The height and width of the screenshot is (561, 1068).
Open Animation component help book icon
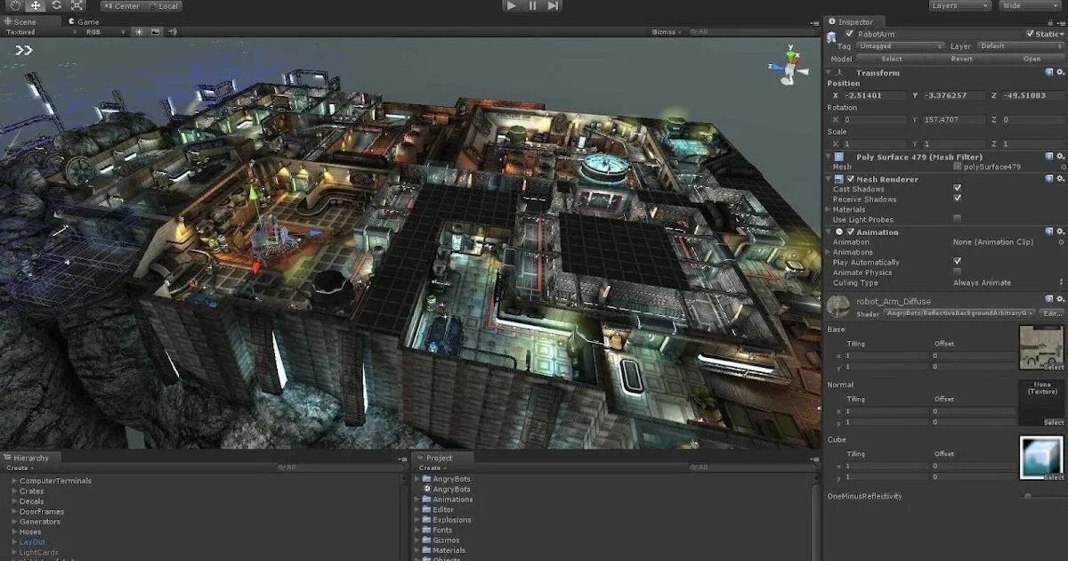tap(1049, 232)
